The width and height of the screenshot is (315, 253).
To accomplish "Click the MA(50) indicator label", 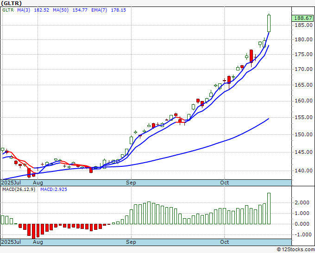I will coord(61,10).
